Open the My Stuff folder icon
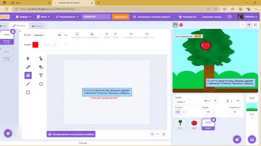Image resolution: width=261 pixels, height=146 pixels. (x=230, y=17)
